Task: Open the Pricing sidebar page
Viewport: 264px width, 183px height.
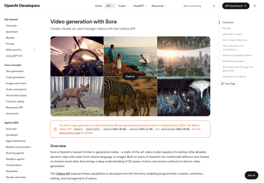Action: (x=10, y=44)
